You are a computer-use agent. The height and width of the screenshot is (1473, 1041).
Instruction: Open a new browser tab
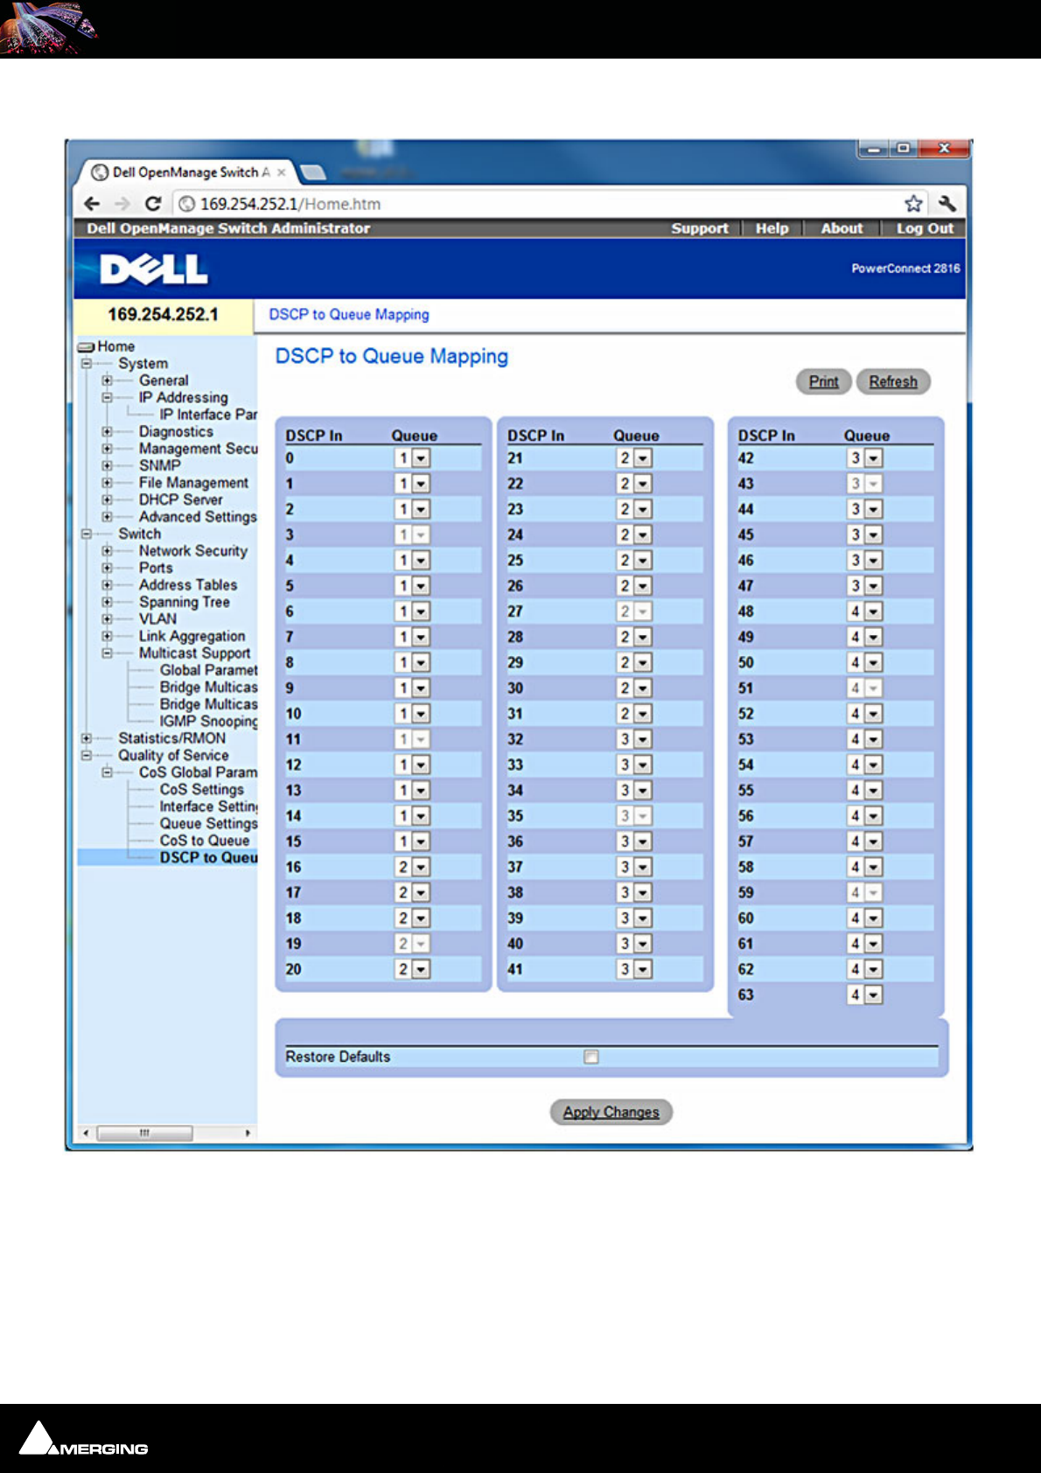coord(312,171)
